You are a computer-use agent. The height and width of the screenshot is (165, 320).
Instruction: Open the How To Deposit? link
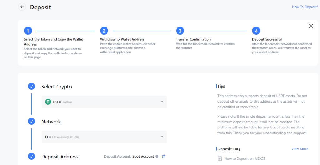[x=305, y=7]
